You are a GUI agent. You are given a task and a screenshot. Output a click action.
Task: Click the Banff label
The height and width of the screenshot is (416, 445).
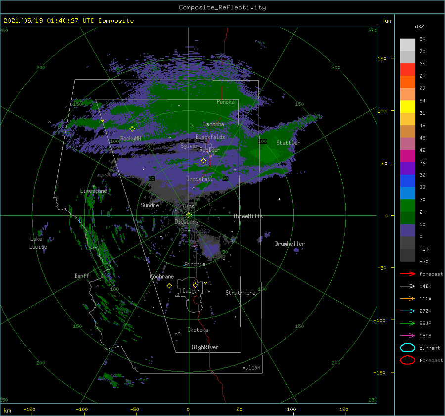coord(82,276)
